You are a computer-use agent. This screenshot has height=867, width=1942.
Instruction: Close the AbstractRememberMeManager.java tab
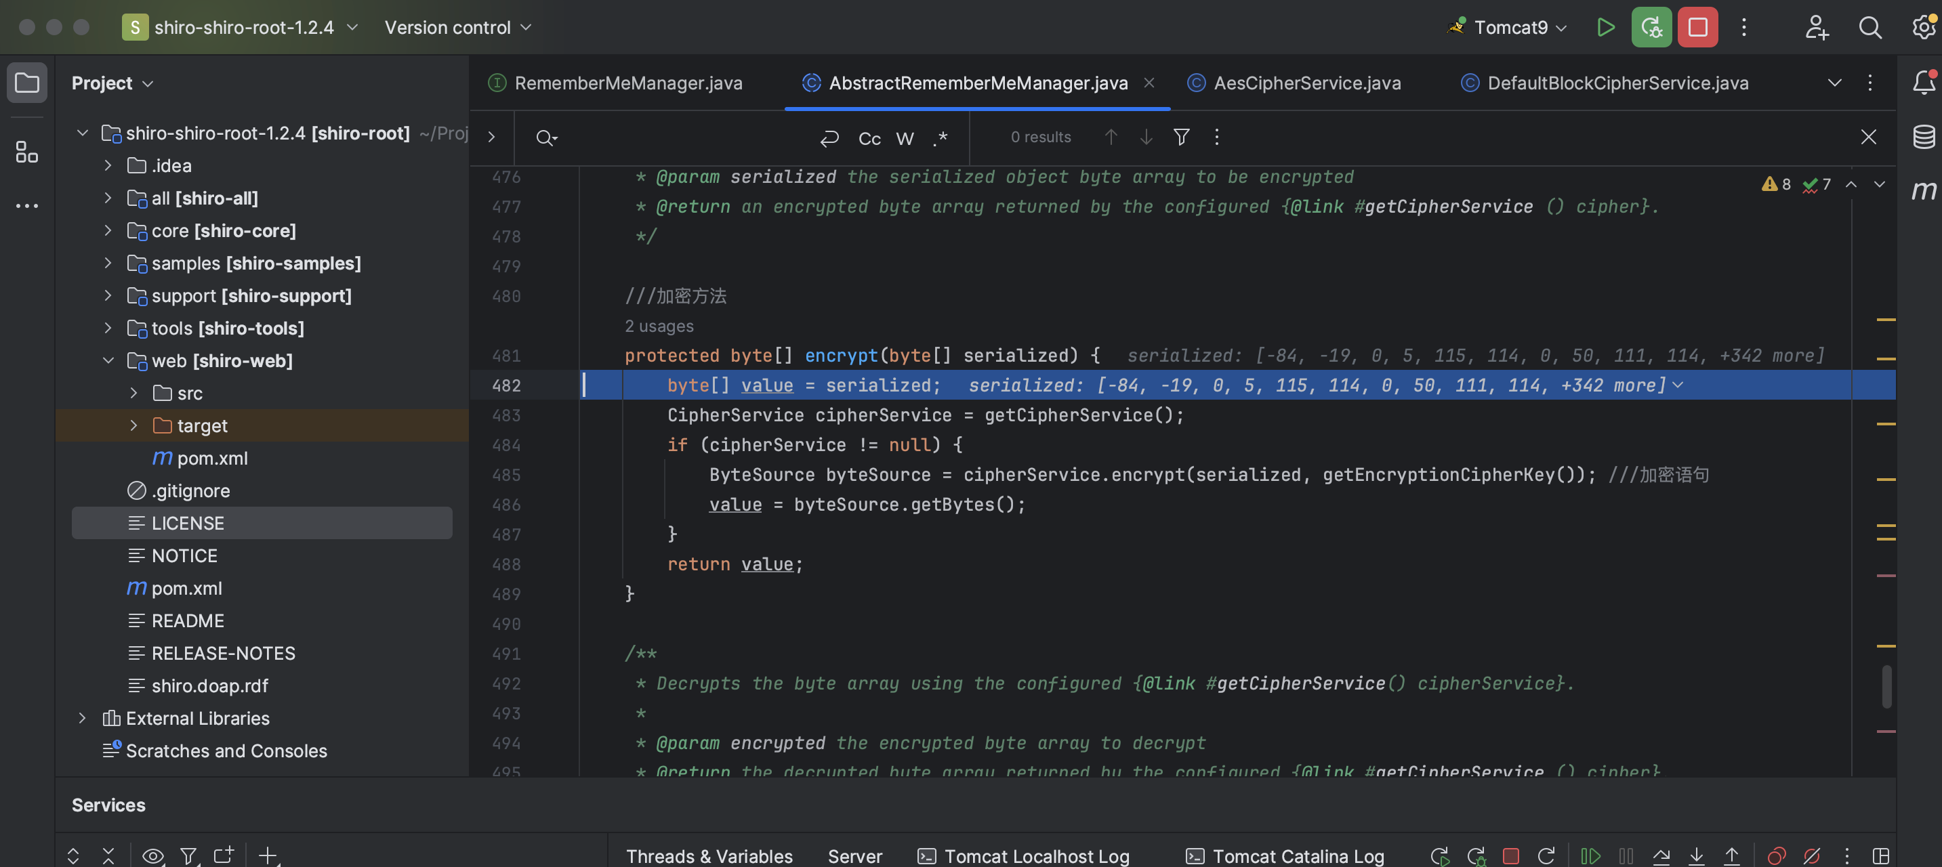tap(1149, 83)
